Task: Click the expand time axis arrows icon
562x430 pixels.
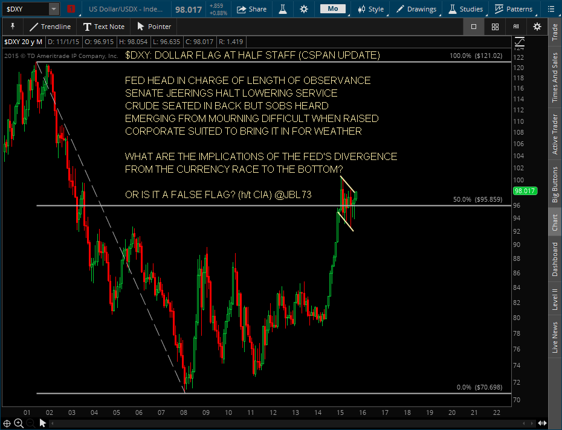Action: (542, 423)
